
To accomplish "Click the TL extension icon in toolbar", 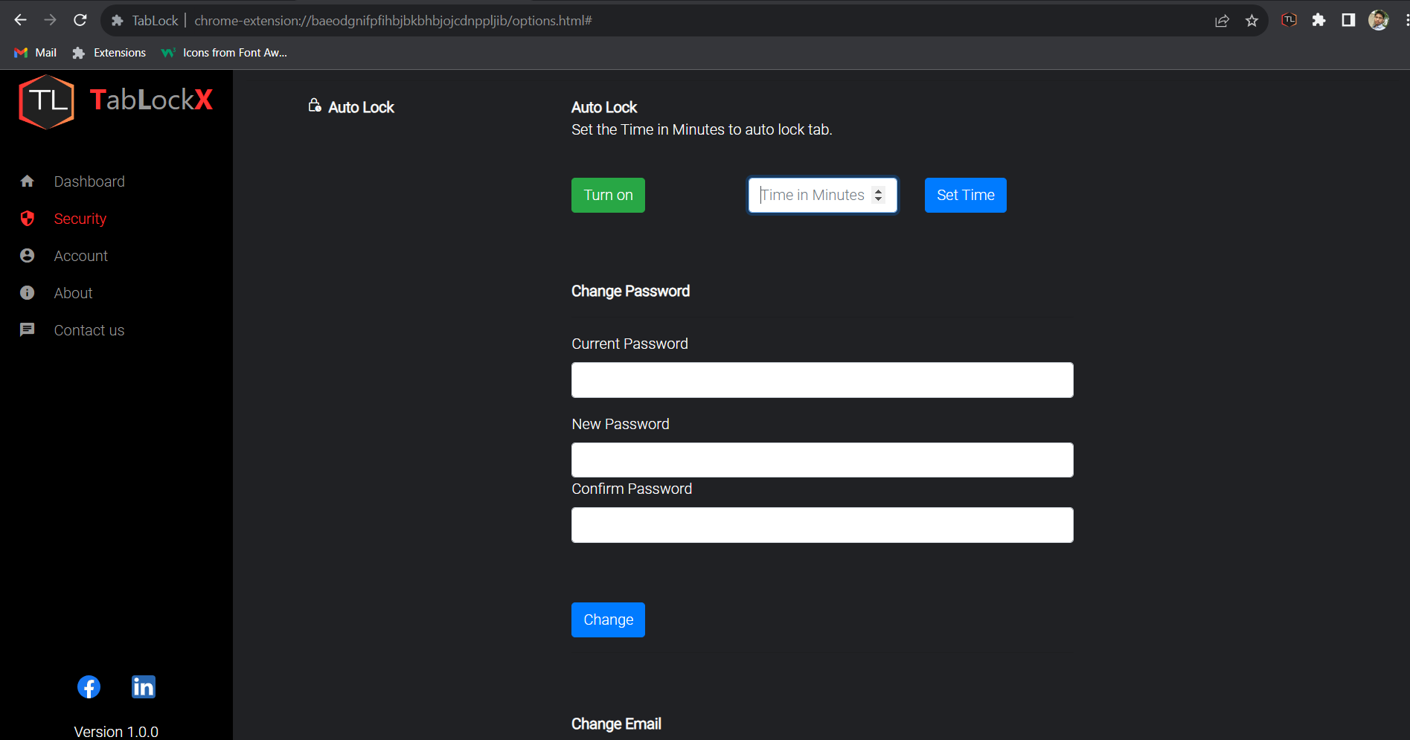I will [x=1288, y=20].
